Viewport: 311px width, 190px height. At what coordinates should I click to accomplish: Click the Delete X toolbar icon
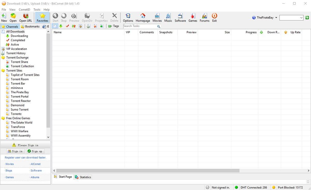(x=114, y=18)
